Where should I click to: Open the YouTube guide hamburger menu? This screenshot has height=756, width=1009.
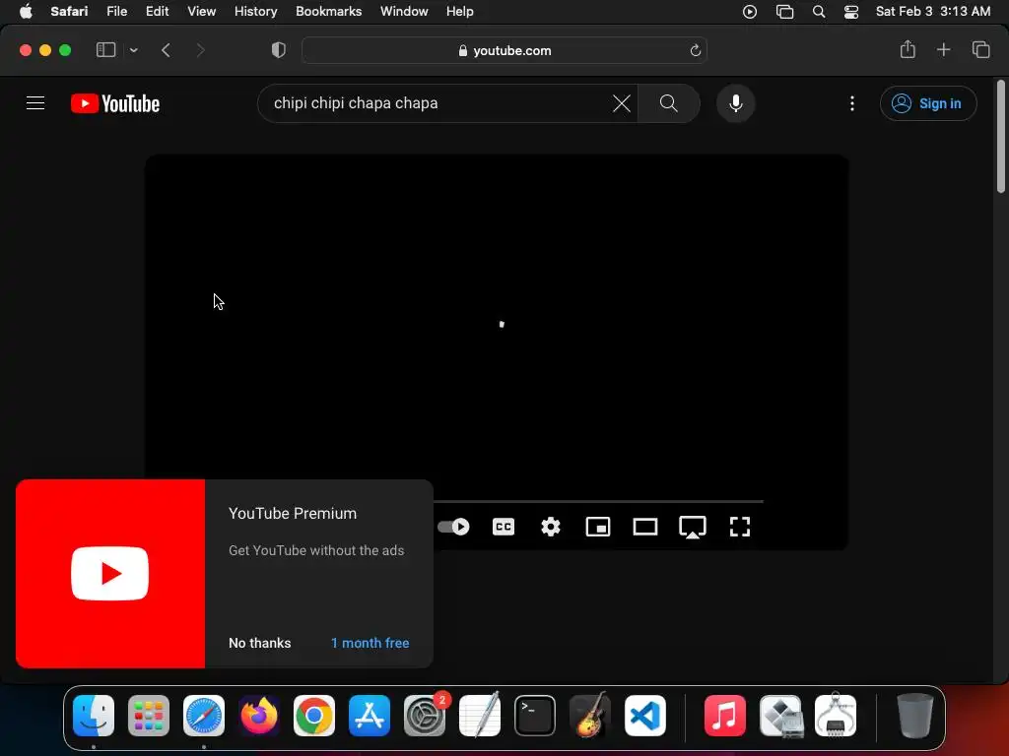(35, 102)
